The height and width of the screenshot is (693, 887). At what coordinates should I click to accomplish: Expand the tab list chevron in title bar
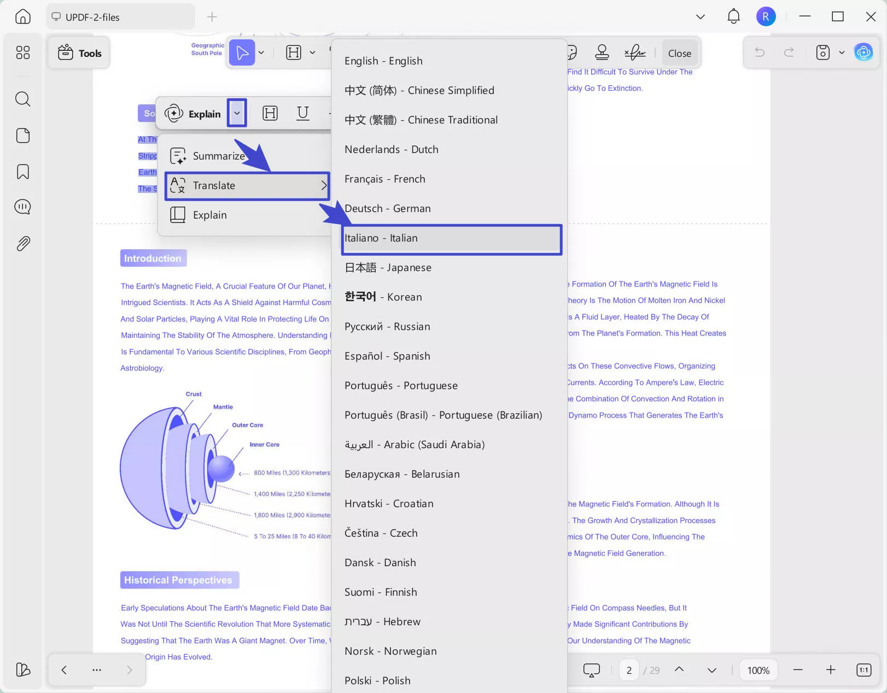click(701, 17)
